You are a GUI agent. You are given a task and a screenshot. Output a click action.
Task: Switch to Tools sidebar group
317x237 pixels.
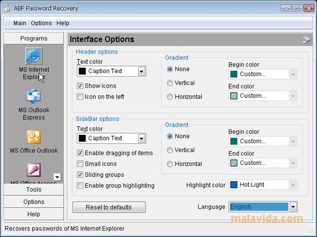pyautogui.click(x=34, y=189)
